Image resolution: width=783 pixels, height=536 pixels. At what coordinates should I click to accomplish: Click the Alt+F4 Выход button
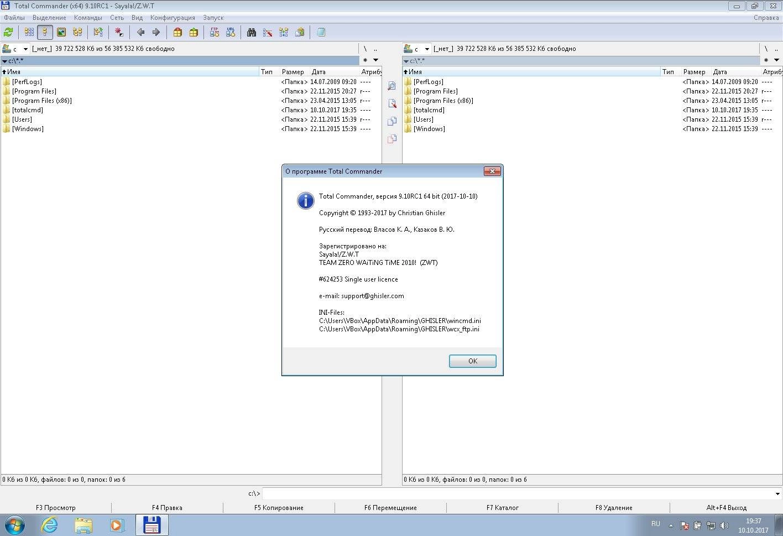coord(726,508)
